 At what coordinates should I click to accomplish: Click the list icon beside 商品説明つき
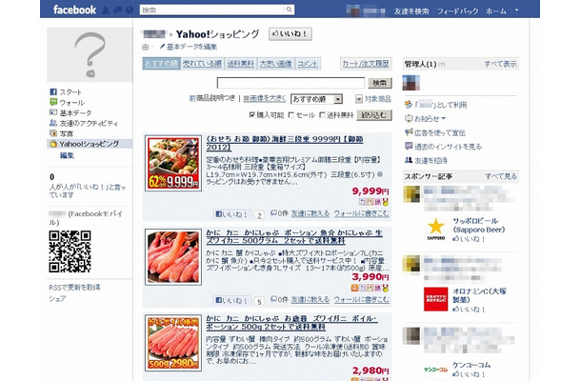tap(192, 98)
